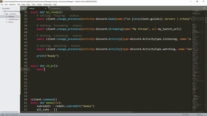
Task: Open the Edit menu
Action: tap(6, 5)
